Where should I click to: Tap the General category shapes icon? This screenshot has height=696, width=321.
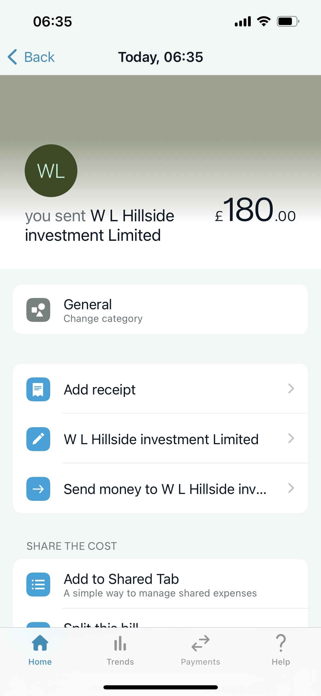(x=38, y=310)
